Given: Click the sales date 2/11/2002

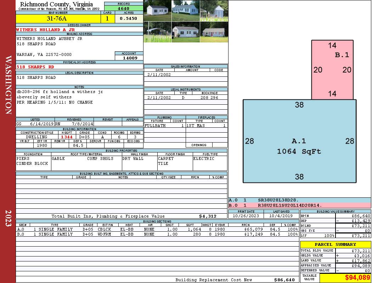Looking at the screenshot, I should click(159, 75).
